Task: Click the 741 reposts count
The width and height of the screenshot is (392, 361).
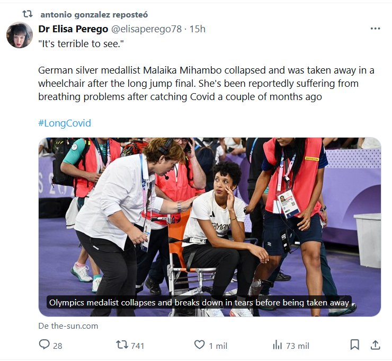Action: click(138, 346)
